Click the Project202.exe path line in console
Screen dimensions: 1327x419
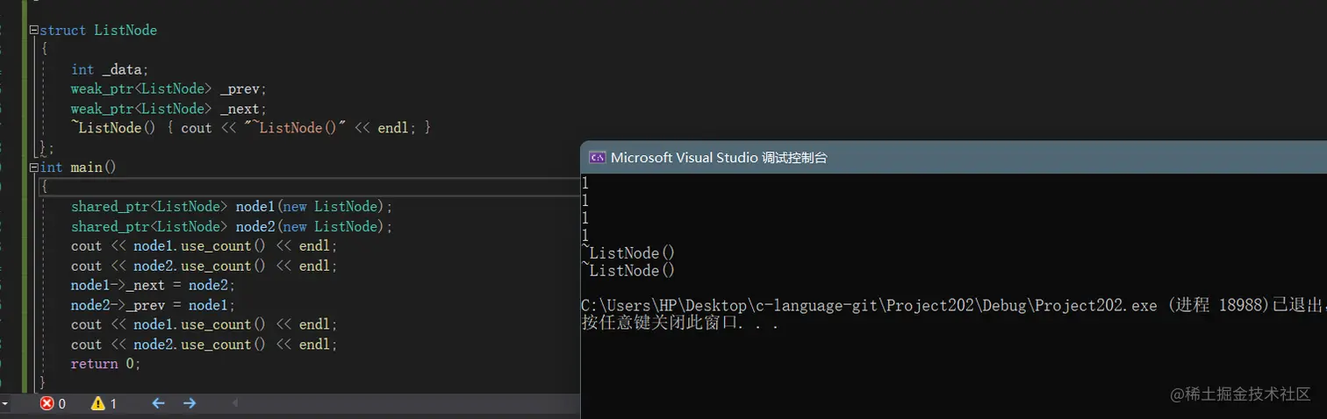954,305
